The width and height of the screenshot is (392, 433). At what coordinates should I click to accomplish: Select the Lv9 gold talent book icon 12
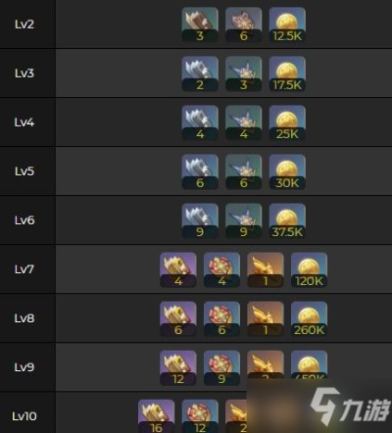point(178,367)
